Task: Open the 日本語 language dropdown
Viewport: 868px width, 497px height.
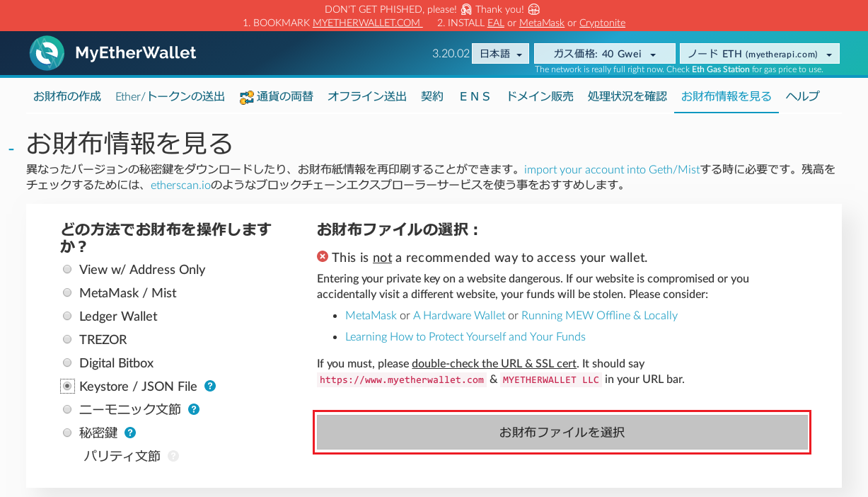Action: click(x=501, y=54)
